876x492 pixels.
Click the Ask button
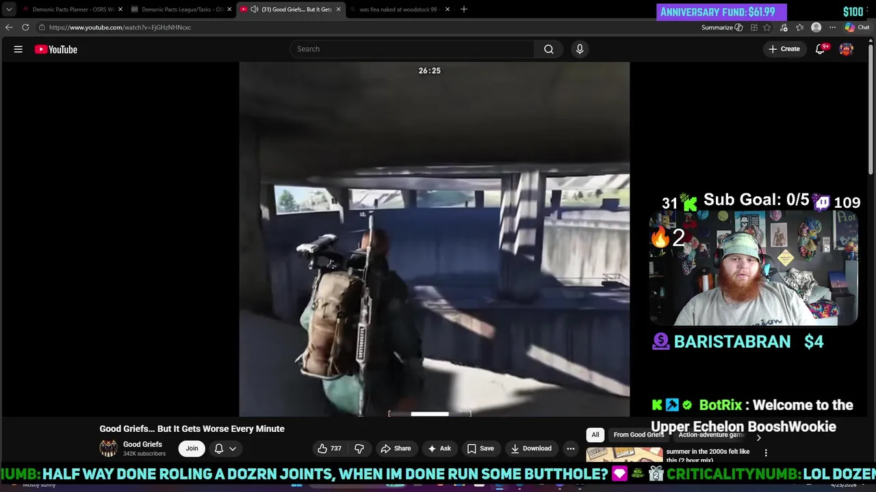click(439, 448)
